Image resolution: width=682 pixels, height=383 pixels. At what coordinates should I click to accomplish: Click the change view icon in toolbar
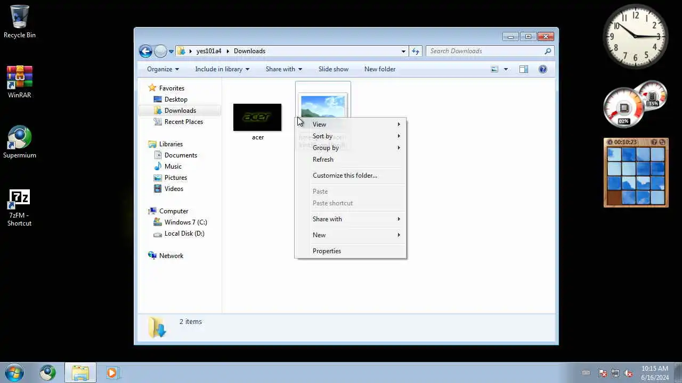tap(494, 69)
